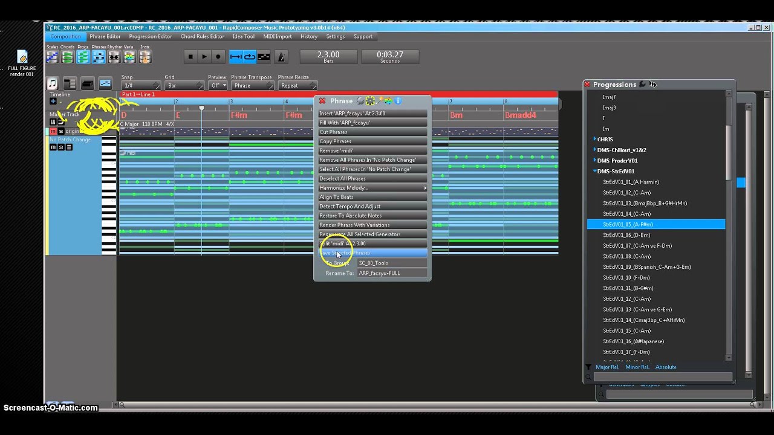Toggle loop playback mode
Screen dimensions: 774x435
pos(249,57)
